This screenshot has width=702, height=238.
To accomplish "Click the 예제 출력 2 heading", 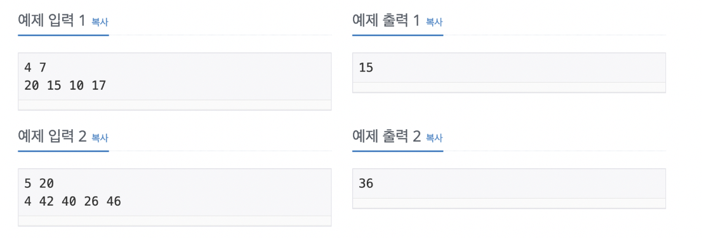I will tap(387, 137).
